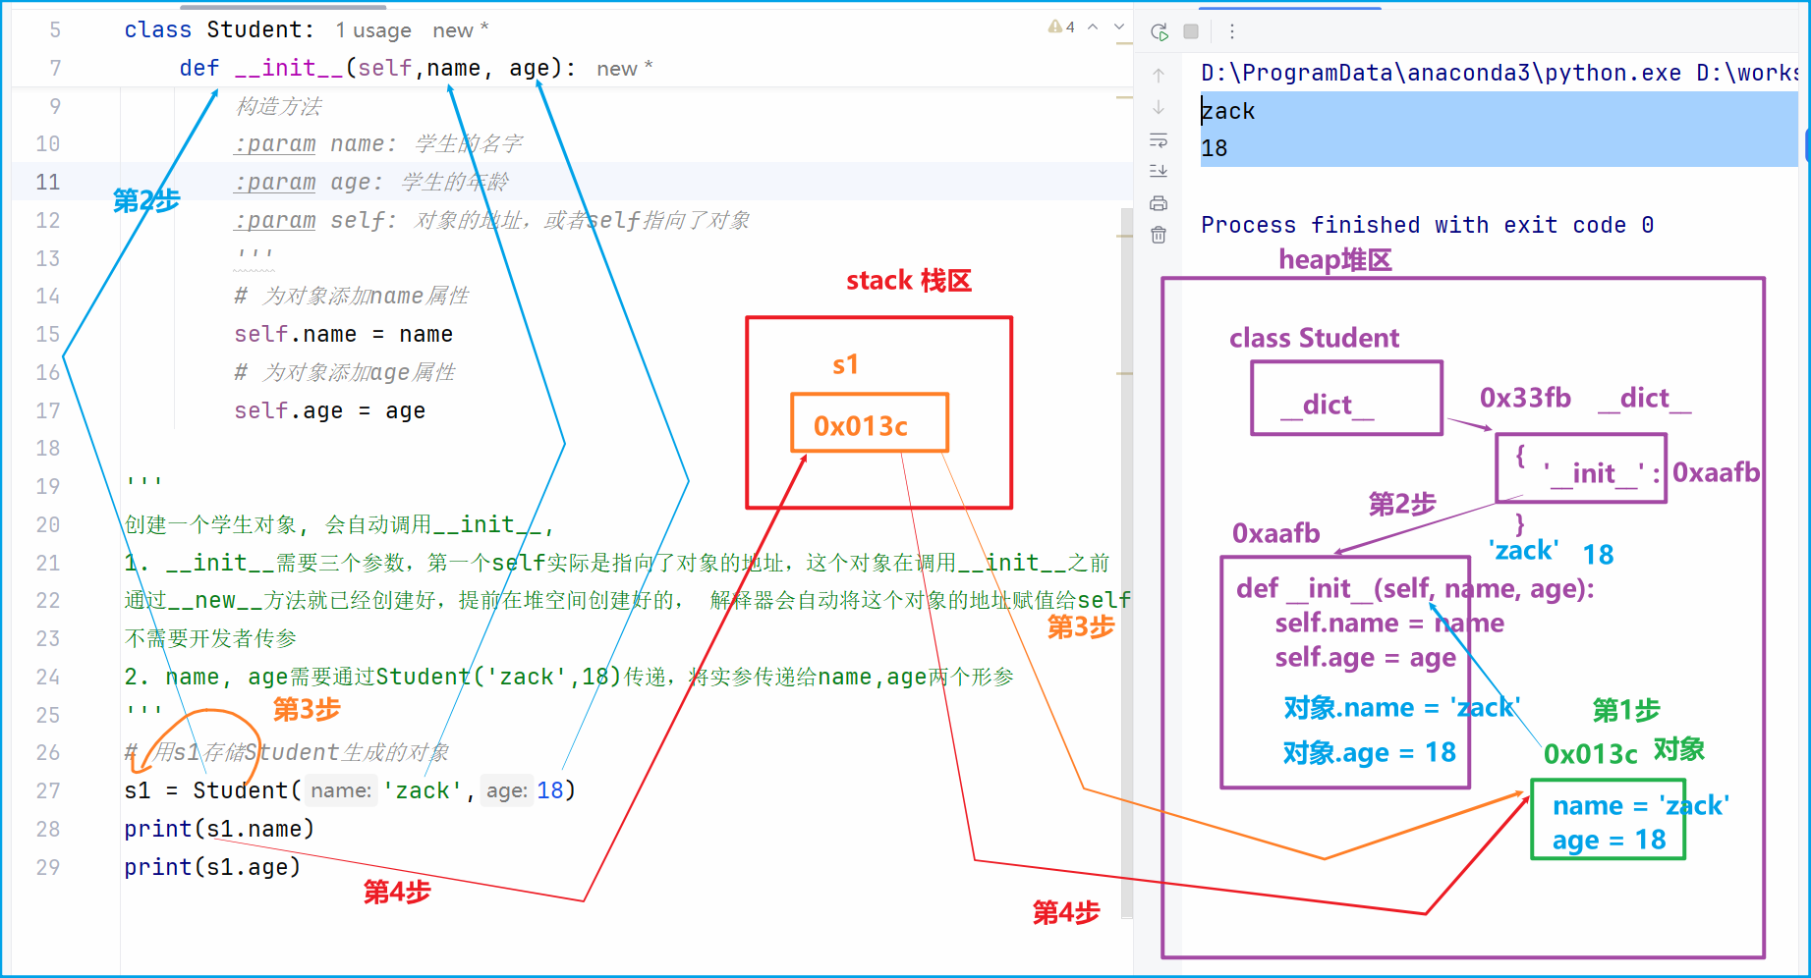Clear console with trash icon
Image resolution: width=1811 pixels, height=978 pixels.
(1159, 235)
